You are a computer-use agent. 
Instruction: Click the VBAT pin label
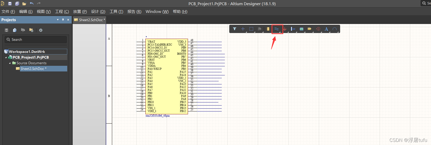(151, 42)
